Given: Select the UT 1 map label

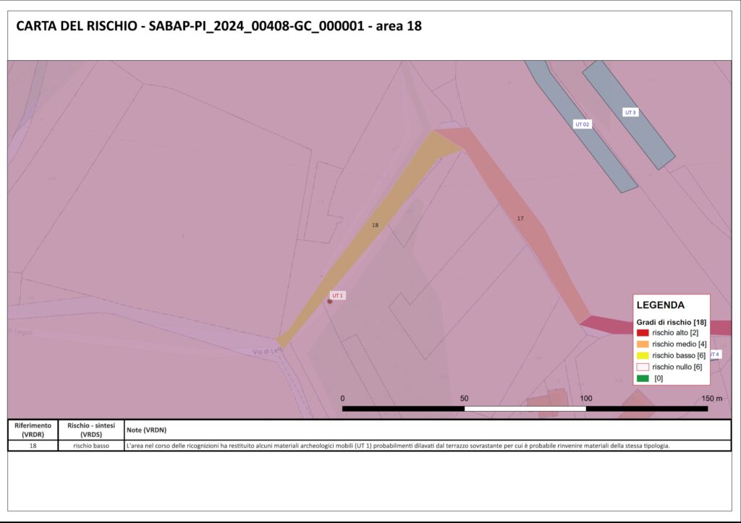Looking at the screenshot, I should [x=337, y=295].
